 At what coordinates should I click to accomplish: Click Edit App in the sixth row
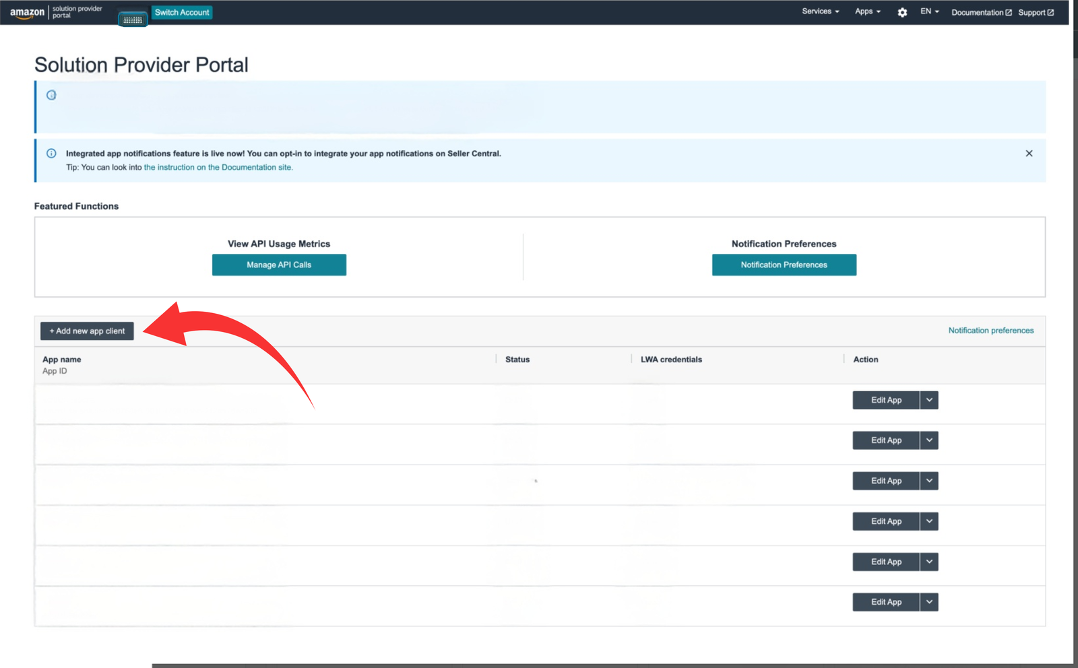886,602
